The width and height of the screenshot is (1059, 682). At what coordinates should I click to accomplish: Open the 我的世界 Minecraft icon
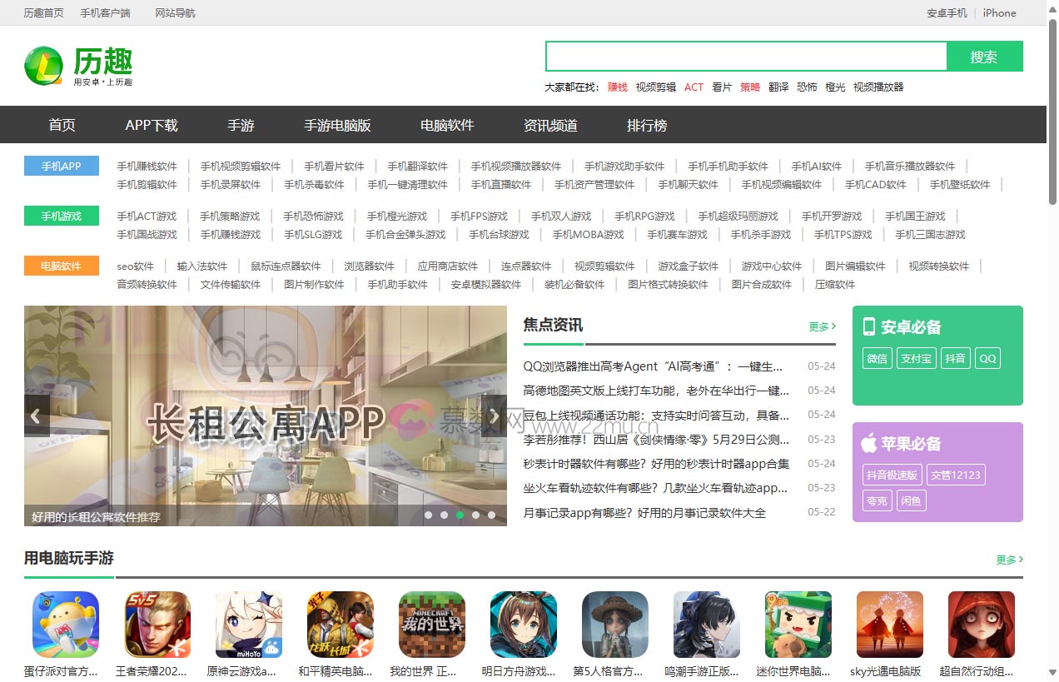(x=432, y=625)
